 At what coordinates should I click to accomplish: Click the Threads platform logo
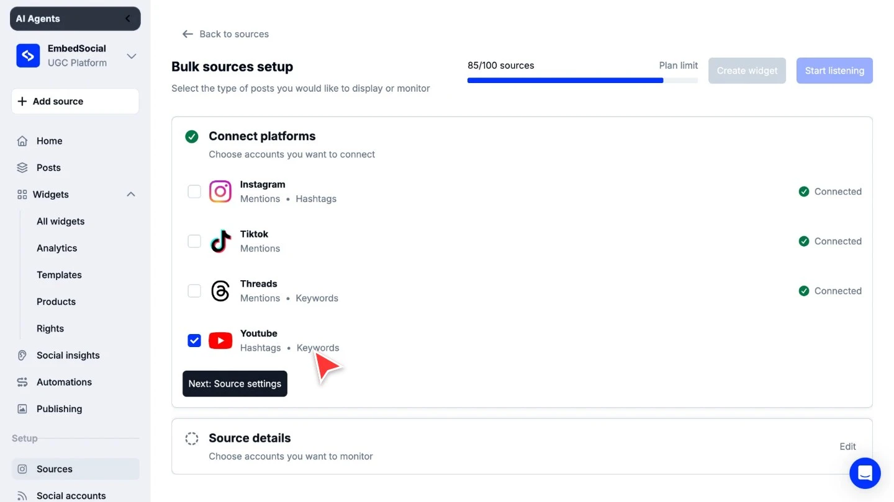click(220, 291)
